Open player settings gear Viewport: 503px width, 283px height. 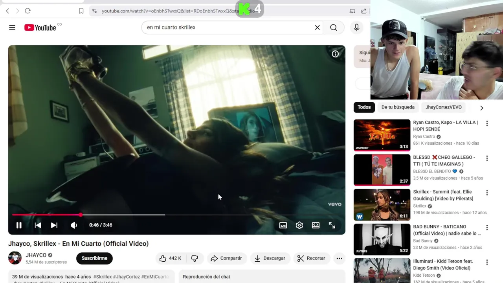pyautogui.click(x=299, y=225)
